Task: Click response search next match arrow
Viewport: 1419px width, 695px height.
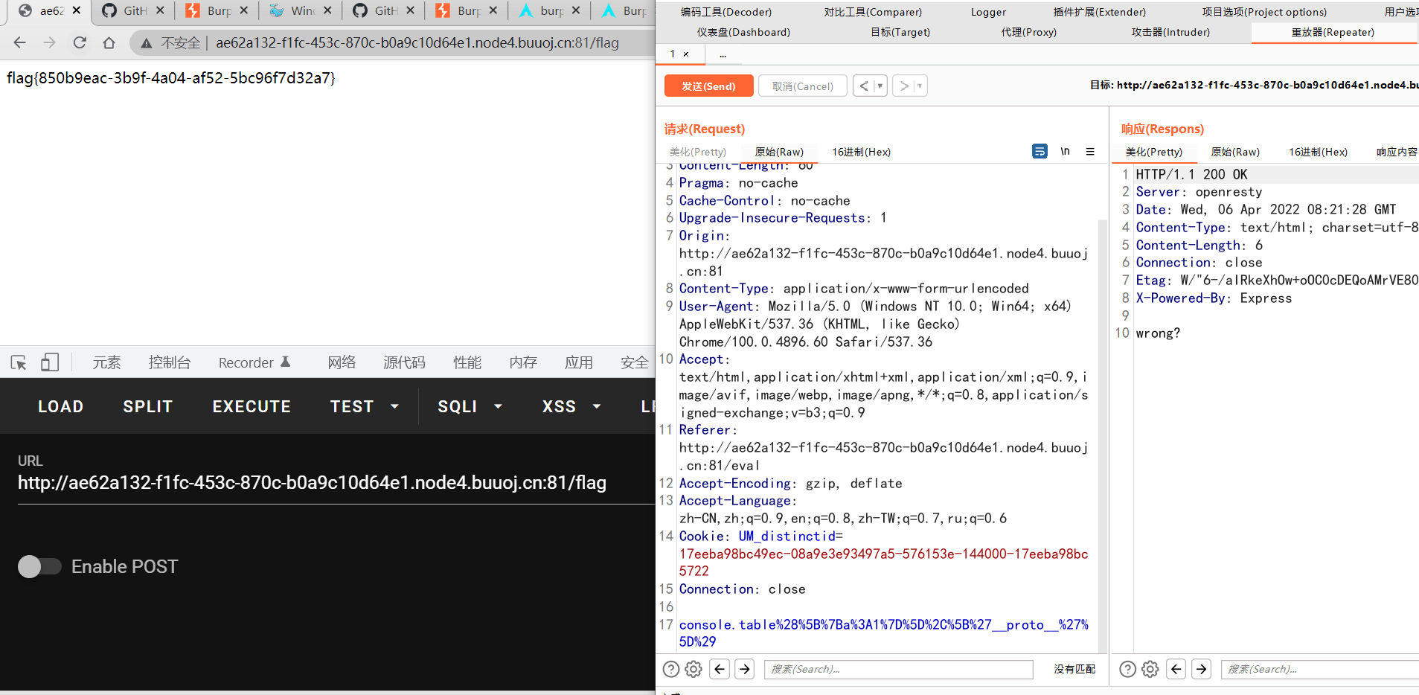Action: coord(1202,669)
